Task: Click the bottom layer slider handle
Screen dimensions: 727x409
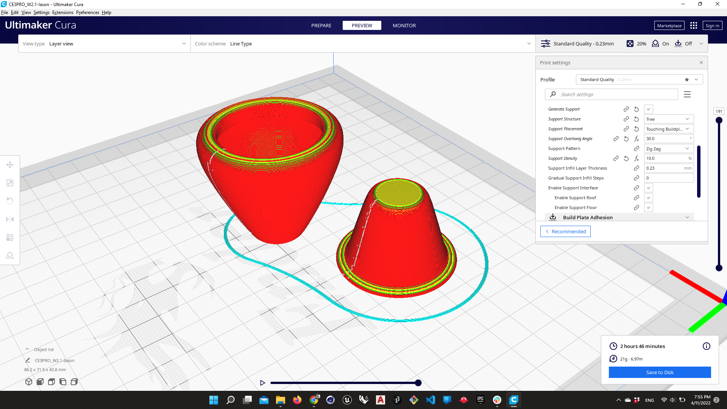Action: tap(719, 268)
